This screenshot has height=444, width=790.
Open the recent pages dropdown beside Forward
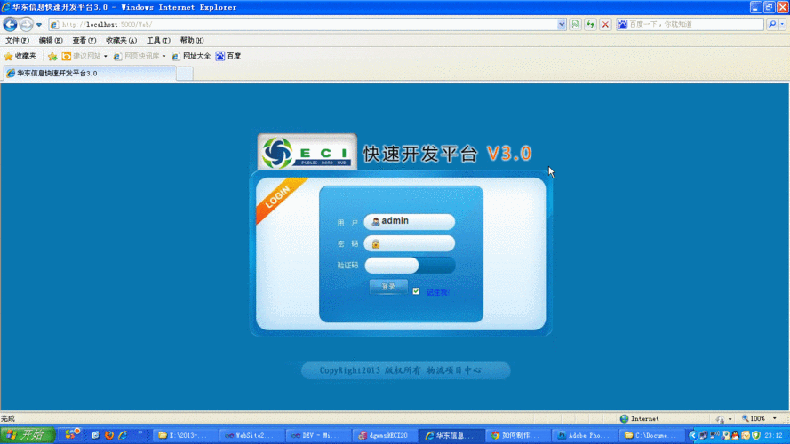(x=39, y=25)
